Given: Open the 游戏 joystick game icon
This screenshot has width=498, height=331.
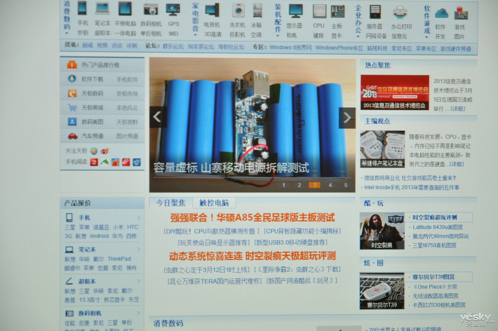Looking at the screenshot, I should click(461, 14).
